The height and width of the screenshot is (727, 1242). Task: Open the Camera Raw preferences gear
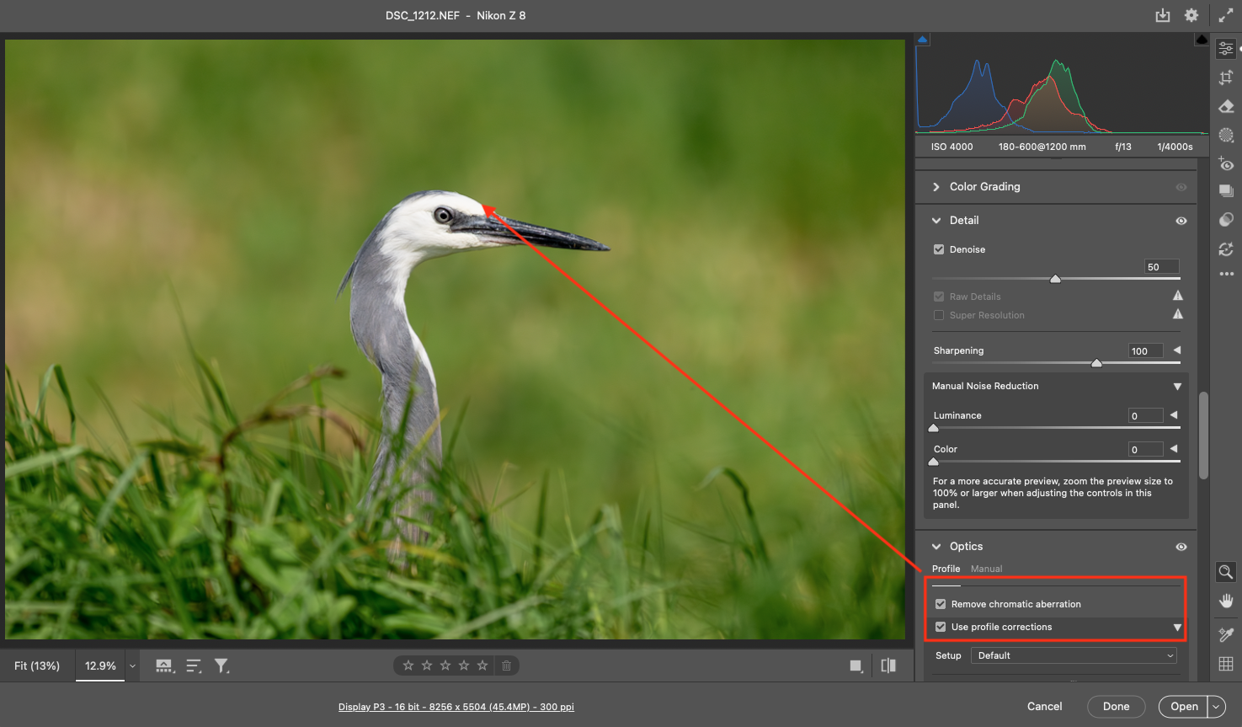tap(1191, 15)
